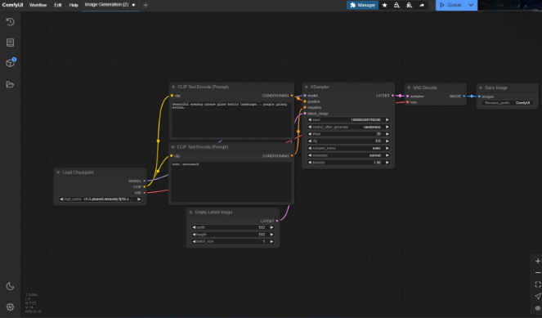542x318 pixels.
Task: Open the queue history sidebar panel
Action: pos(10,22)
